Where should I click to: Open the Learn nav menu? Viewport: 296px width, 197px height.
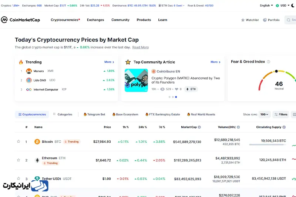click(162, 20)
